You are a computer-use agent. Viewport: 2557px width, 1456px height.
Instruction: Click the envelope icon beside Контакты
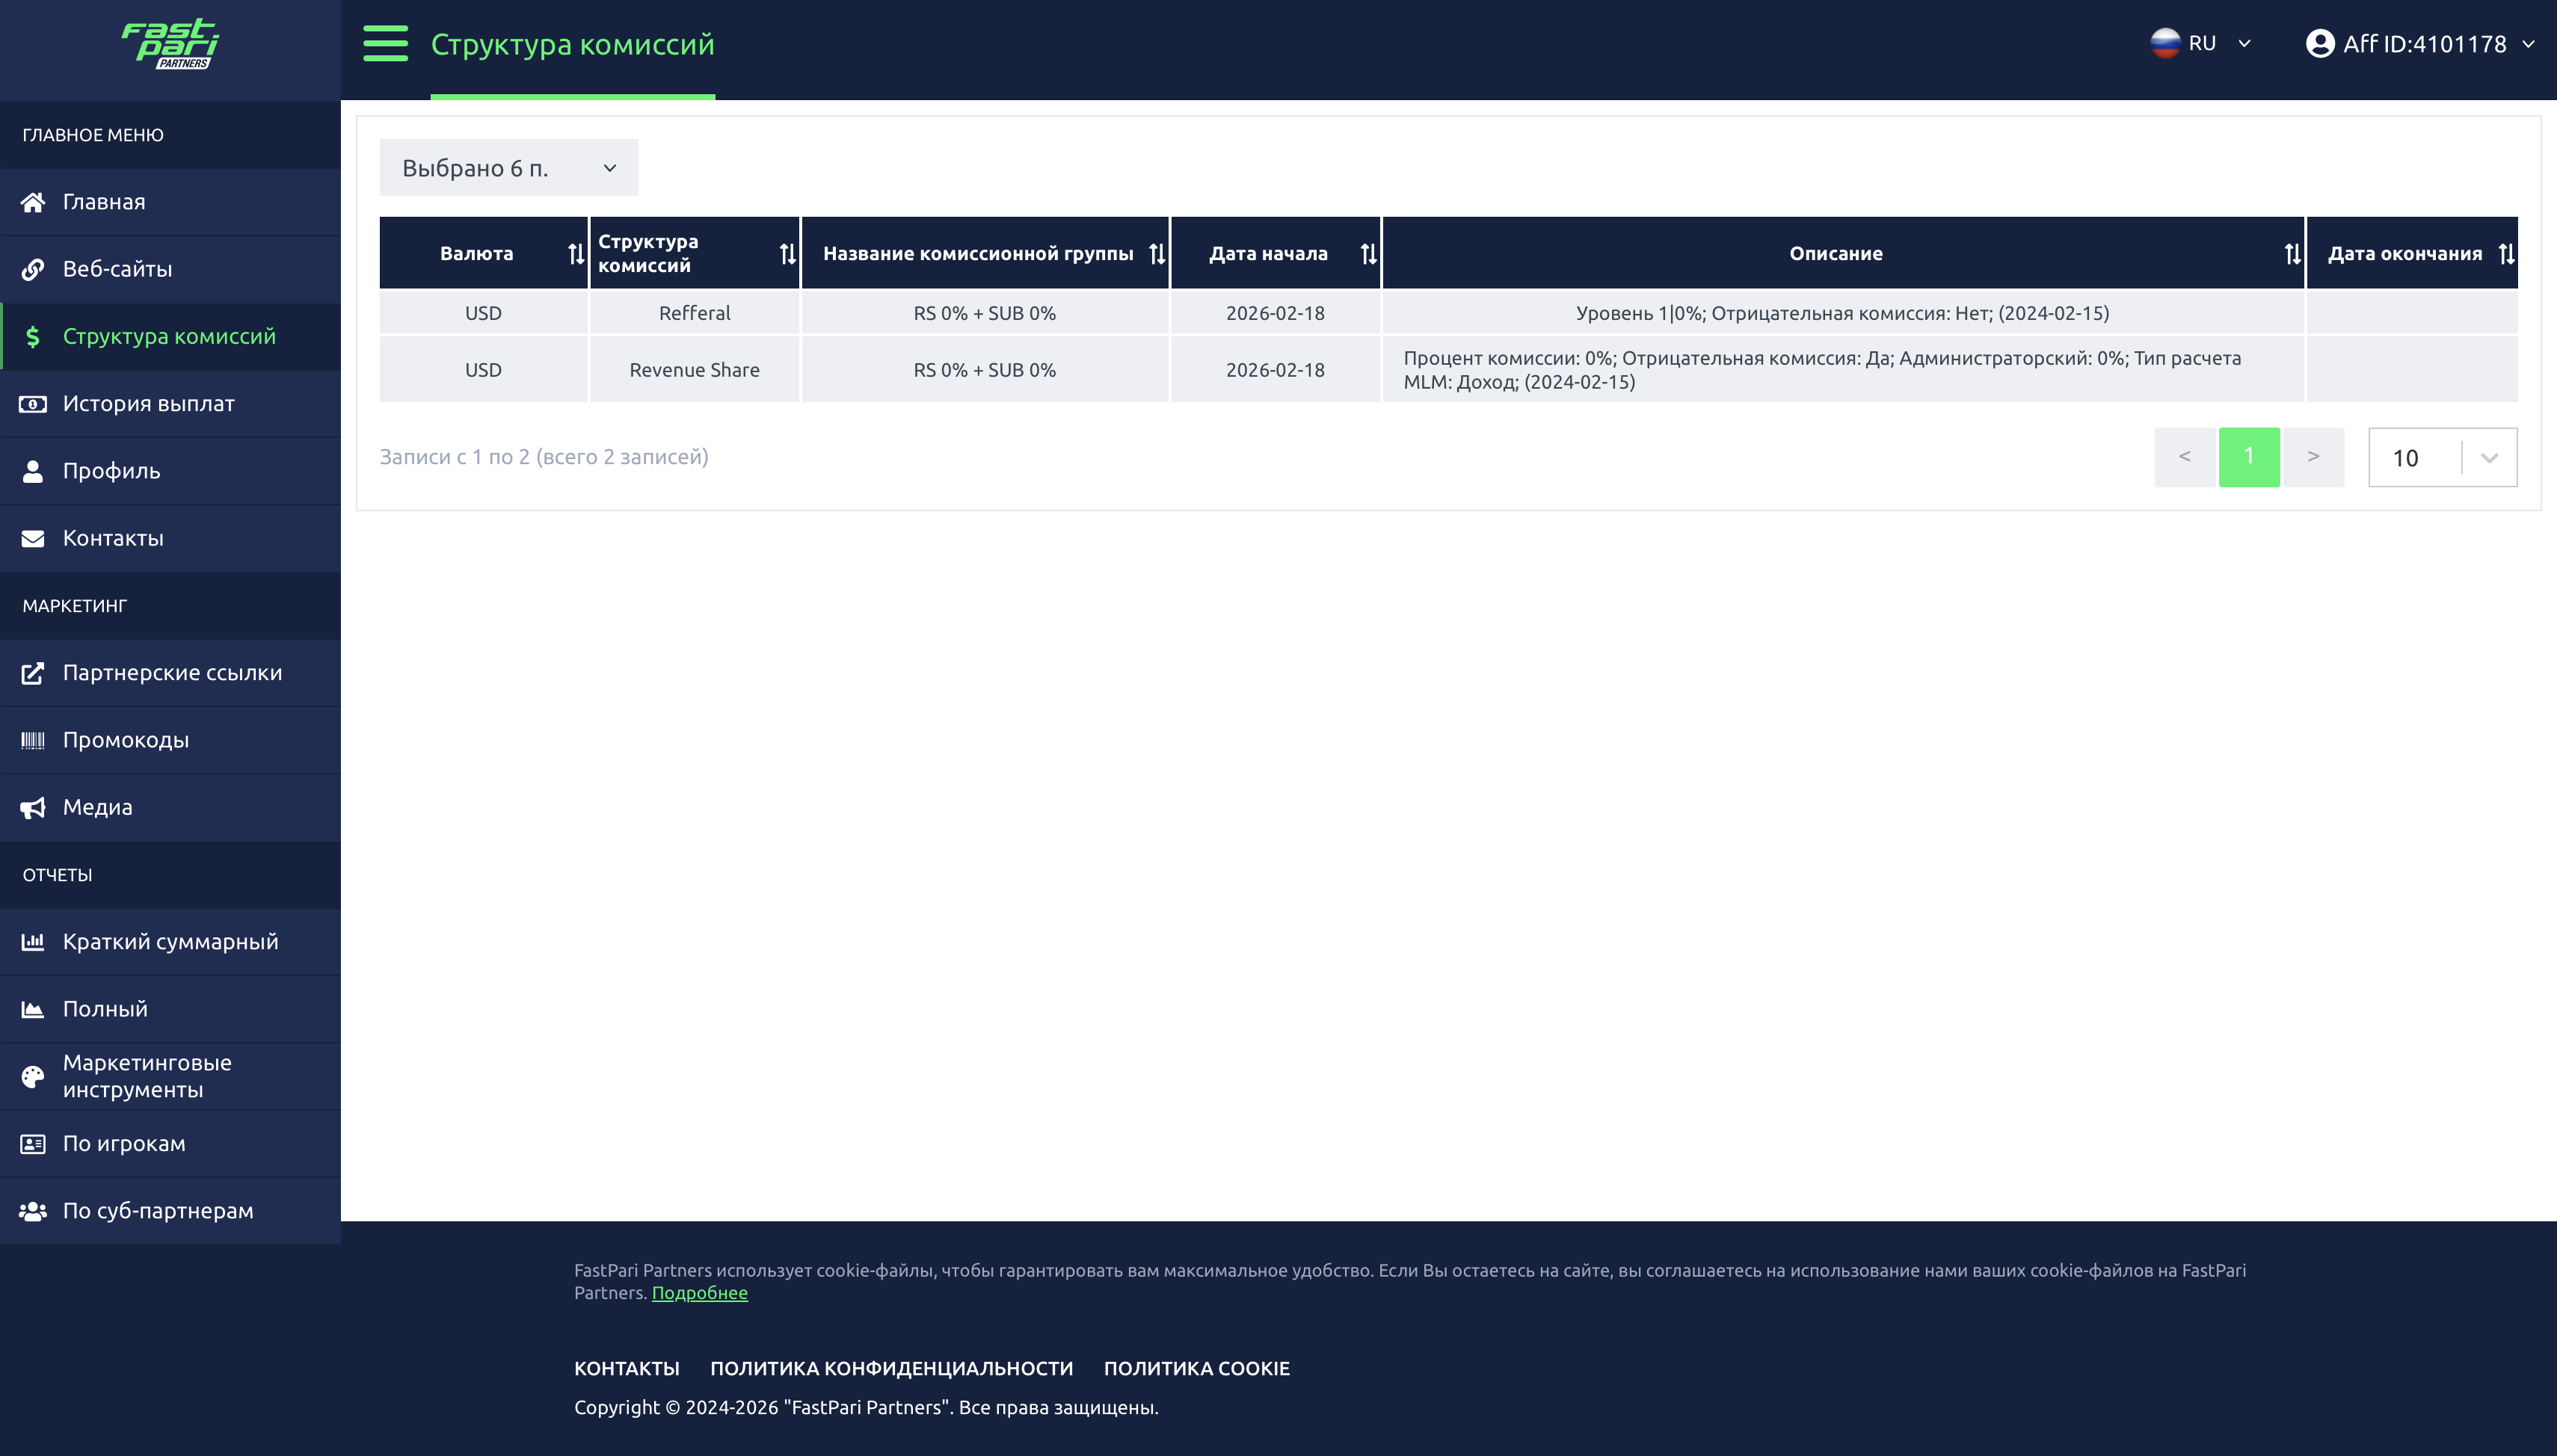pos(33,538)
